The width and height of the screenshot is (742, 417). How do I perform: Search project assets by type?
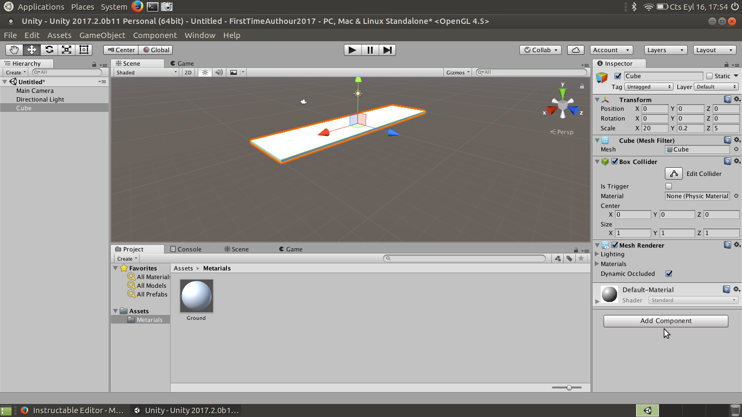(558, 258)
